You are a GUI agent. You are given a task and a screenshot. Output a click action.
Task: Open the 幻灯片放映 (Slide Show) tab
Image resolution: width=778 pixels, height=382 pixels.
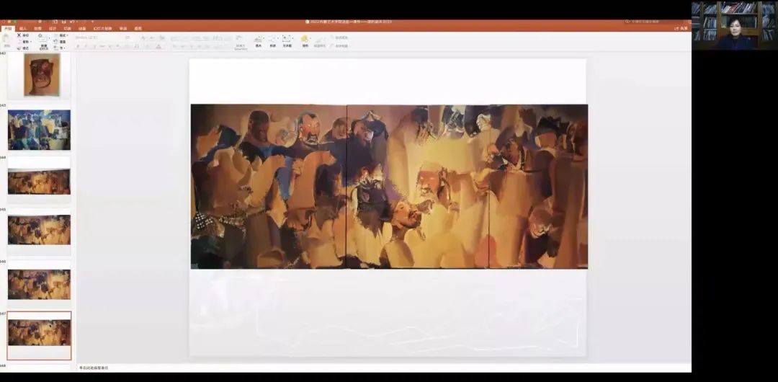(x=103, y=28)
